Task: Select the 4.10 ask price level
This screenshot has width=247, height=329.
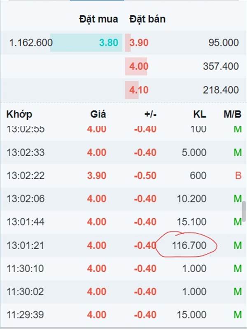Action: (139, 90)
